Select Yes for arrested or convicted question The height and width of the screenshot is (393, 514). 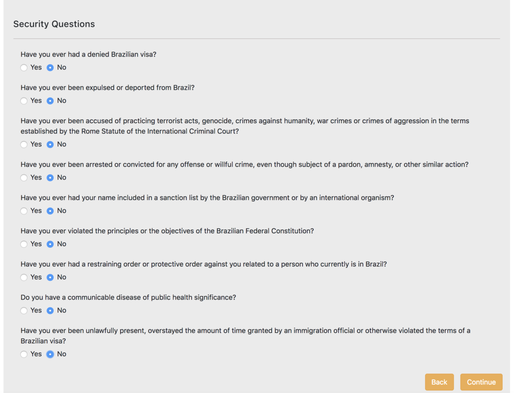(24, 178)
